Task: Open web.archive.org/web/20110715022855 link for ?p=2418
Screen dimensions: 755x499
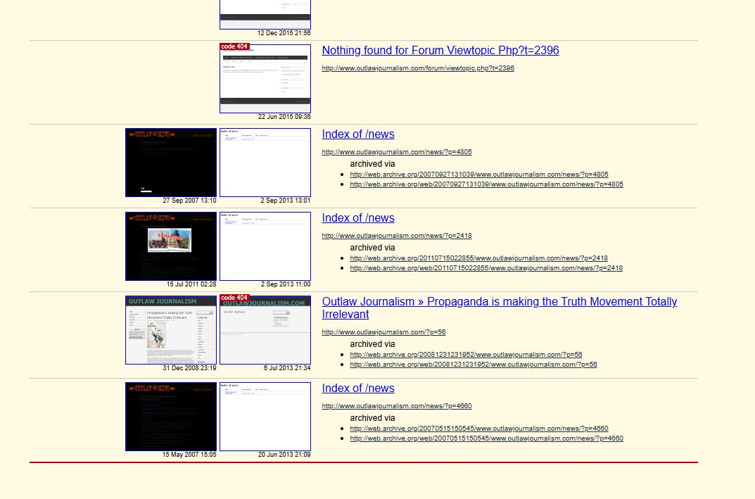Action: [x=486, y=268]
